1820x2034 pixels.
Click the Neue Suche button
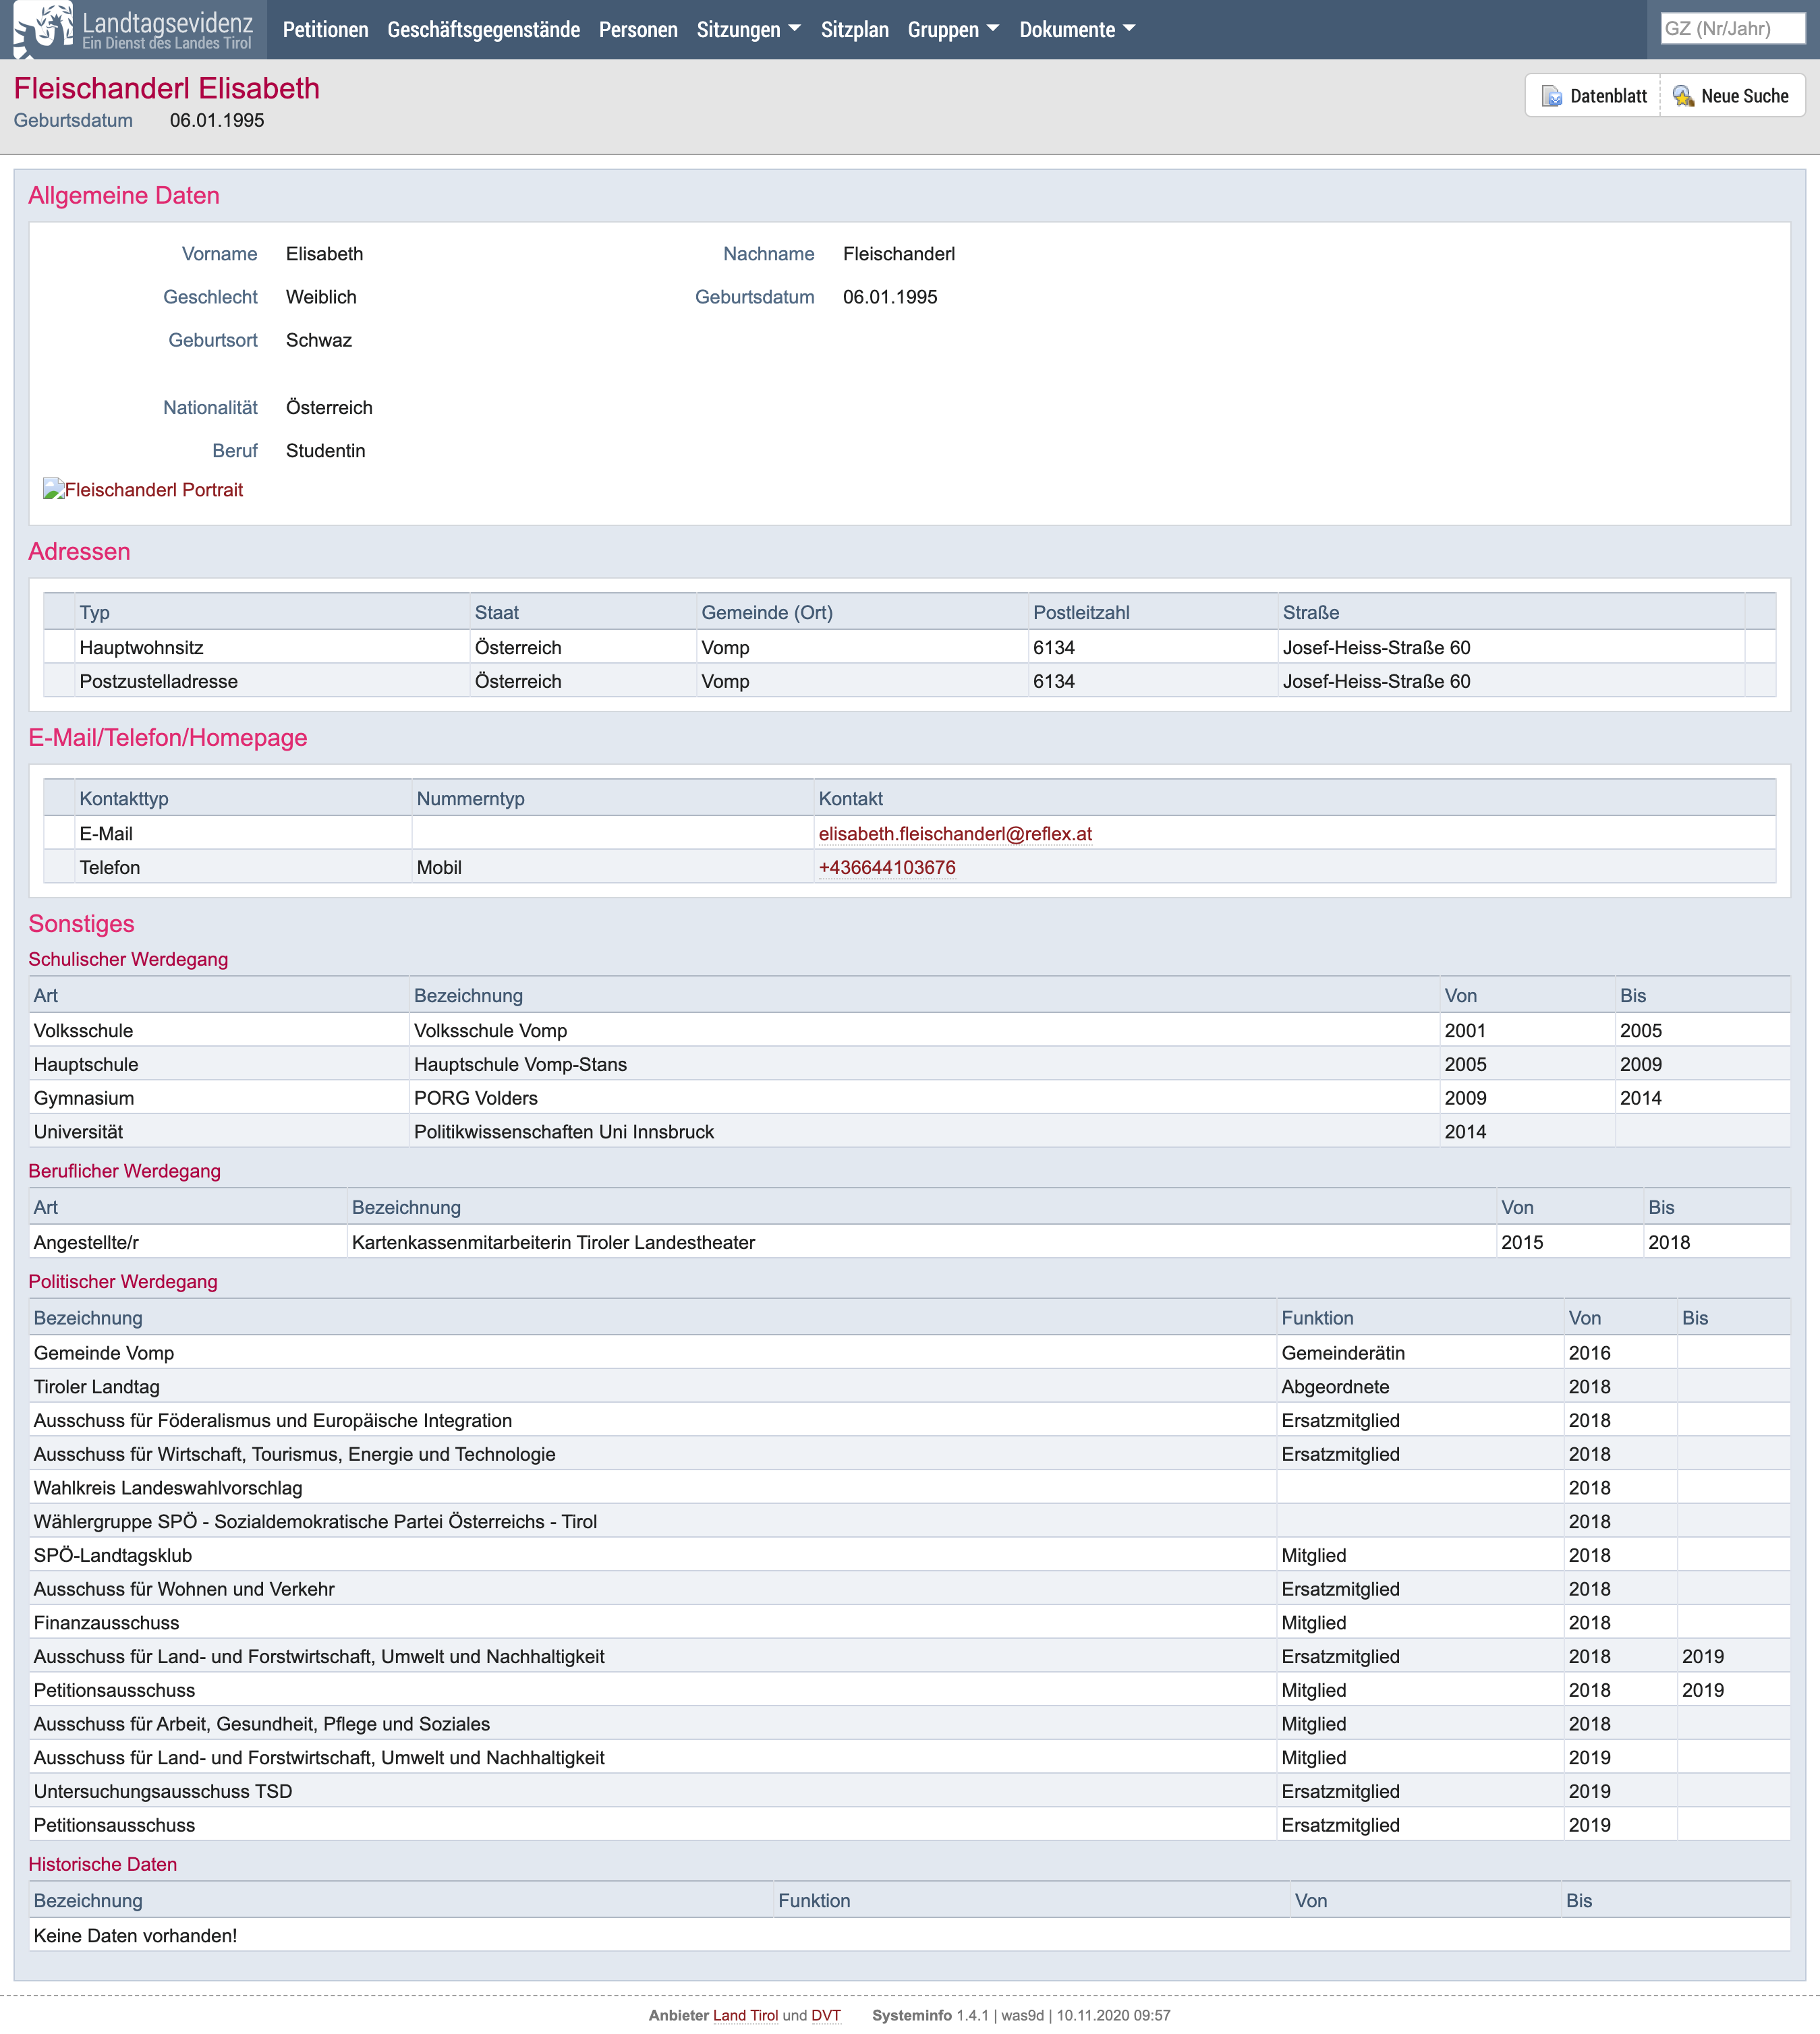pos(1732,96)
